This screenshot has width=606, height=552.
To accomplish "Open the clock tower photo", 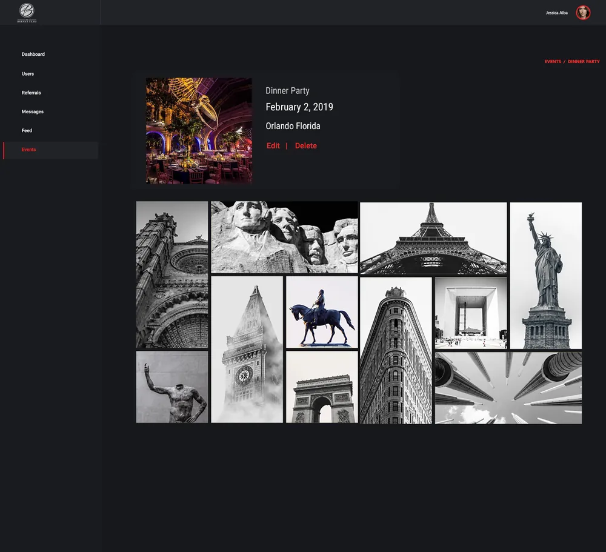I will pyautogui.click(x=247, y=350).
